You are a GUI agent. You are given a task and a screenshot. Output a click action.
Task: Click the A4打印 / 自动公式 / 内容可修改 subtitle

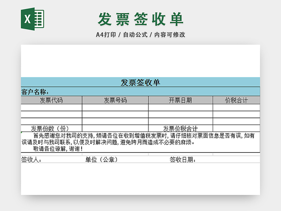tap(140, 35)
